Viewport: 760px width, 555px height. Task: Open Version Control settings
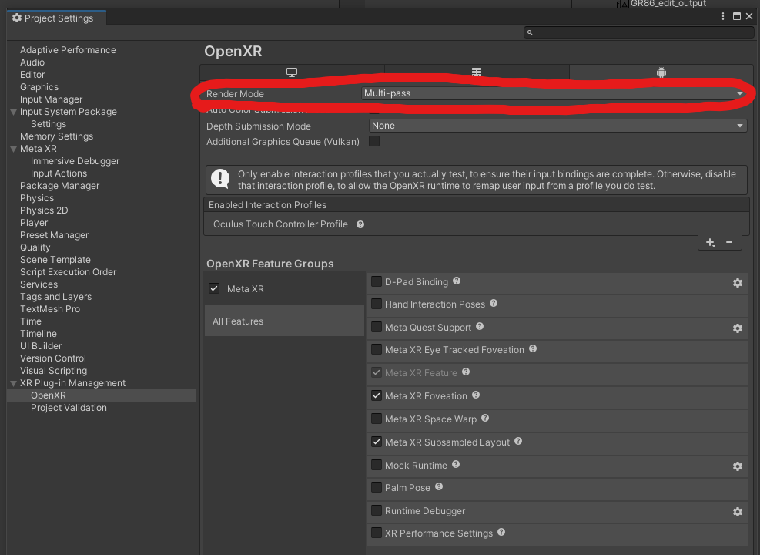[53, 358]
